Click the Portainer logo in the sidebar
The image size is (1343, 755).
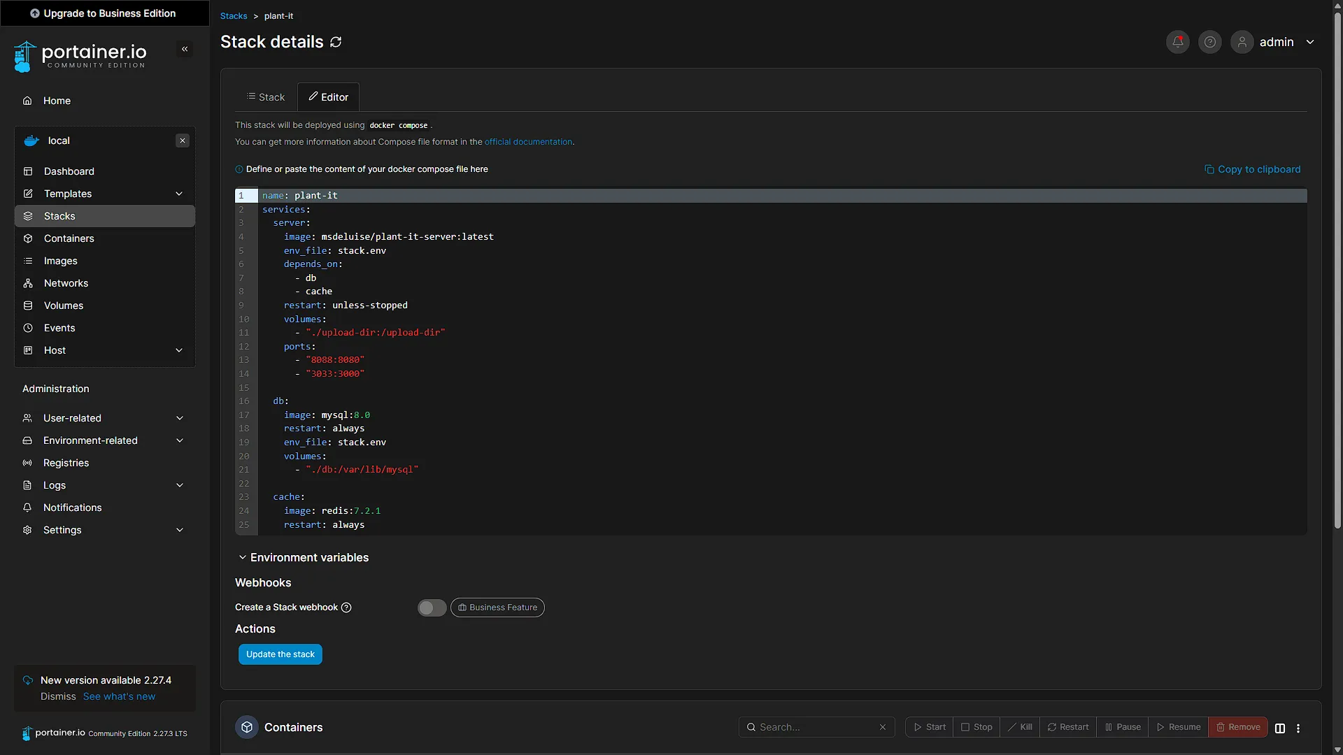(x=80, y=56)
